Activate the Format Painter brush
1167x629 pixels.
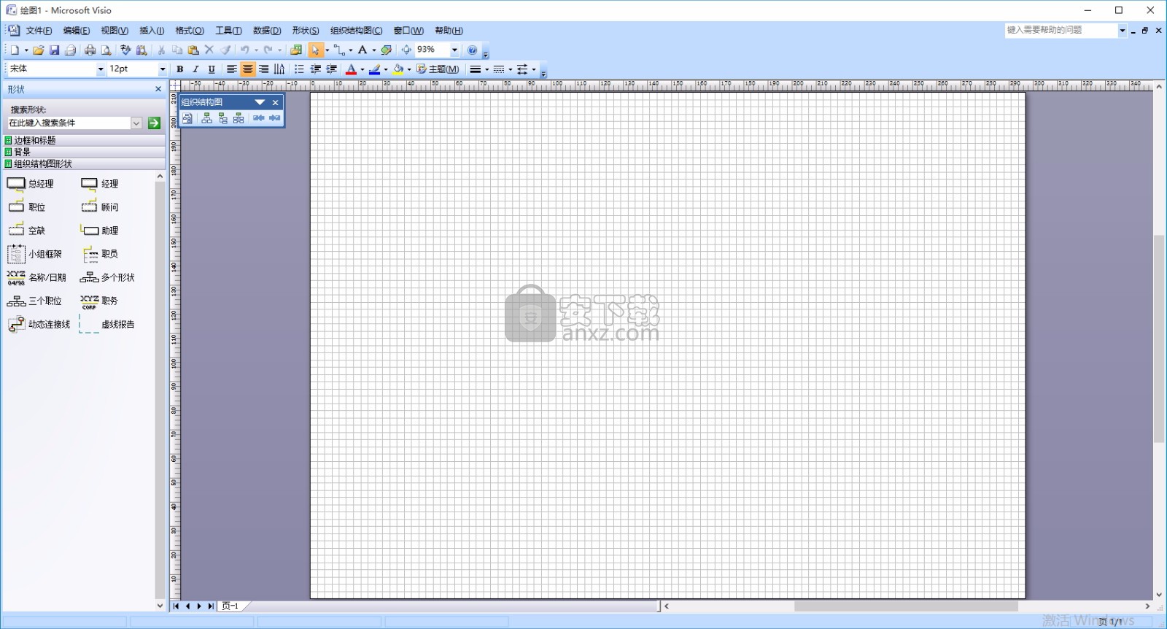(x=225, y=50)
